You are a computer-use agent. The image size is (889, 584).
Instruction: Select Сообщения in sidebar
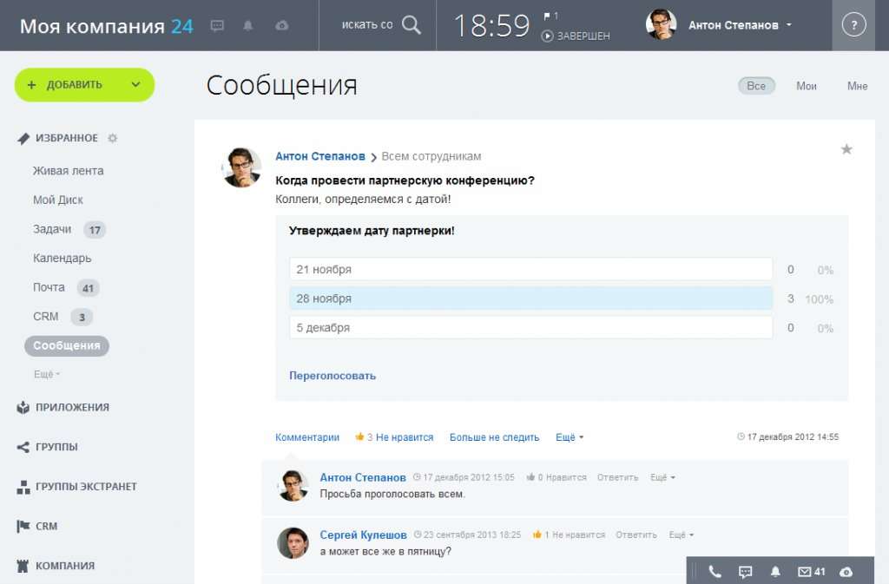click(x=66, y=345)
